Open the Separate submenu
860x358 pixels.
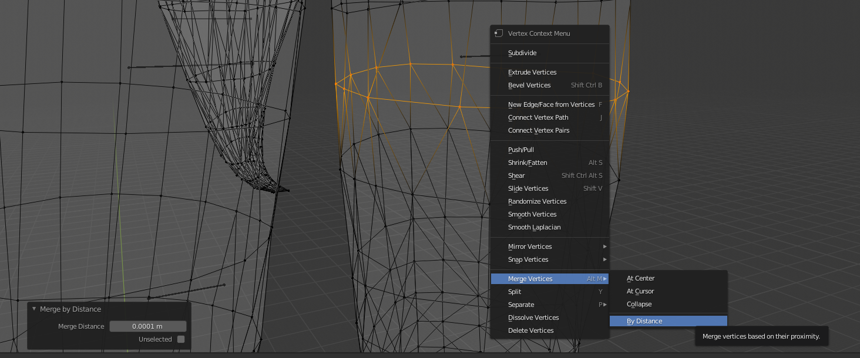pyautogui.click(x=550, y=305)
